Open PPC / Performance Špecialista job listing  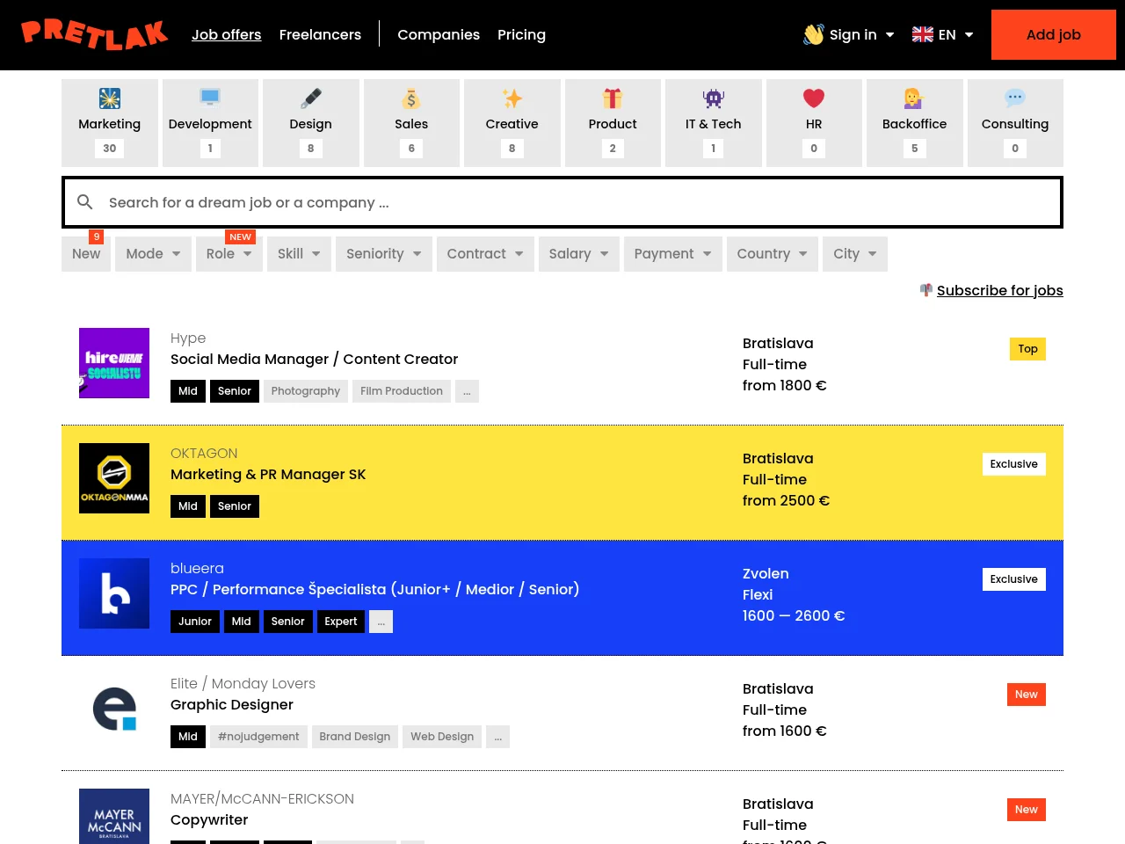(374, 589)
